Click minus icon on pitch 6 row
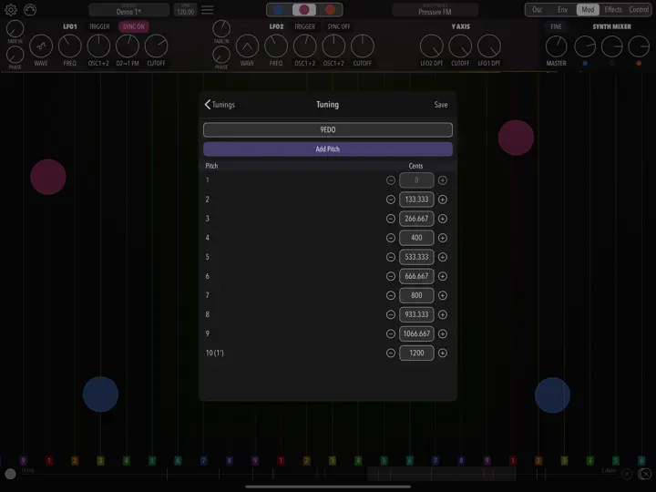The image size is (656, 492). pyautogui.click(x=391, y=276)
